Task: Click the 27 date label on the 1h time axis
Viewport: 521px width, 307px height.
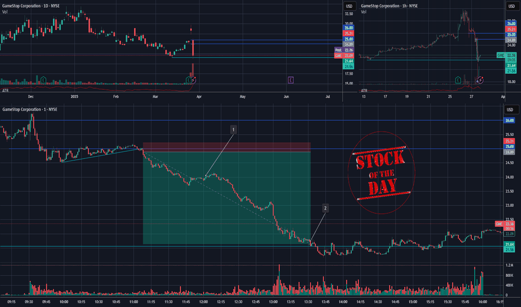Action: (x=471, y=97)
